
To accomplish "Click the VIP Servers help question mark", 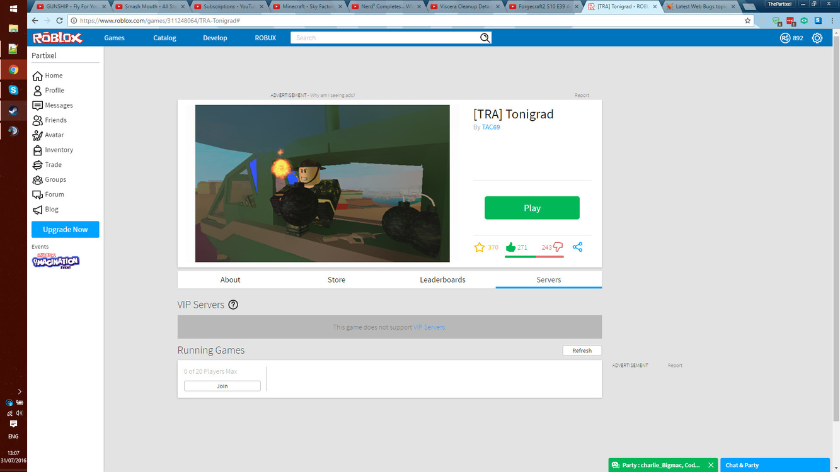I will (x=233, y=305).
